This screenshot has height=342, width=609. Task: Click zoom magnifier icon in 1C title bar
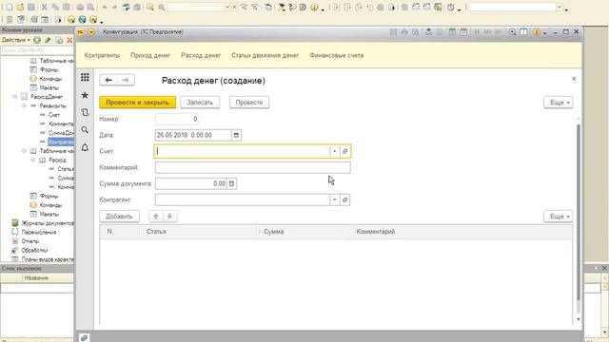pyautogui.click(x=512, y=32)
